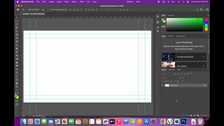Open the Auto-Select Layer dropdown

click(x=44, y=9)
